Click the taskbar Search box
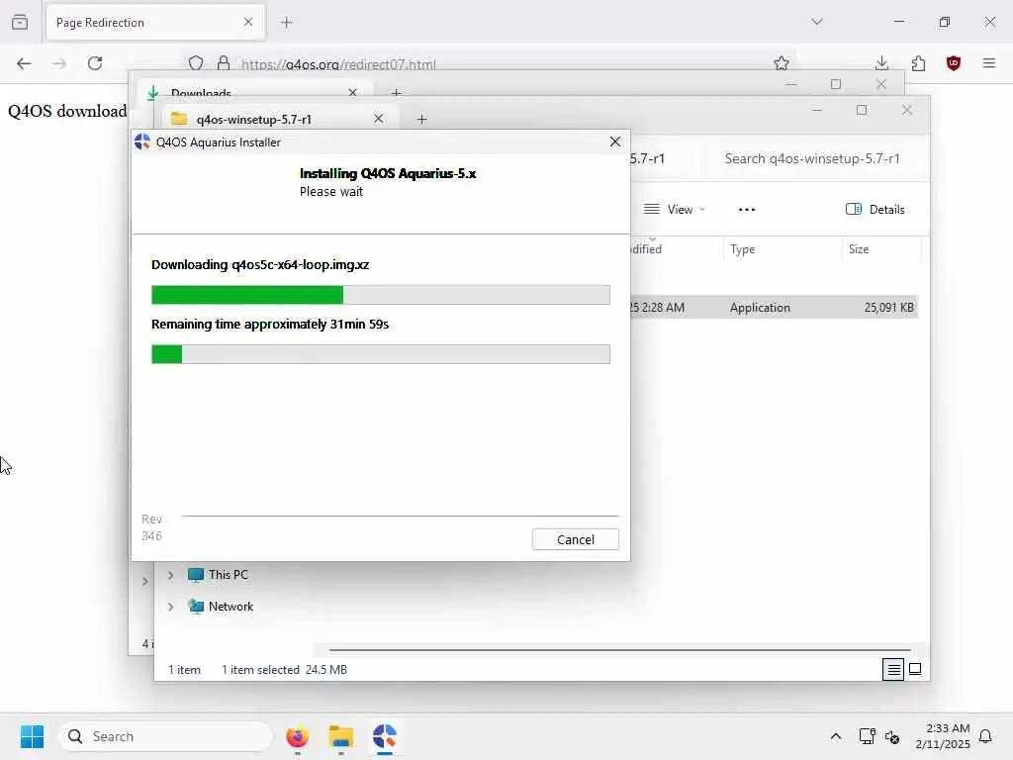 click(165, 736)
